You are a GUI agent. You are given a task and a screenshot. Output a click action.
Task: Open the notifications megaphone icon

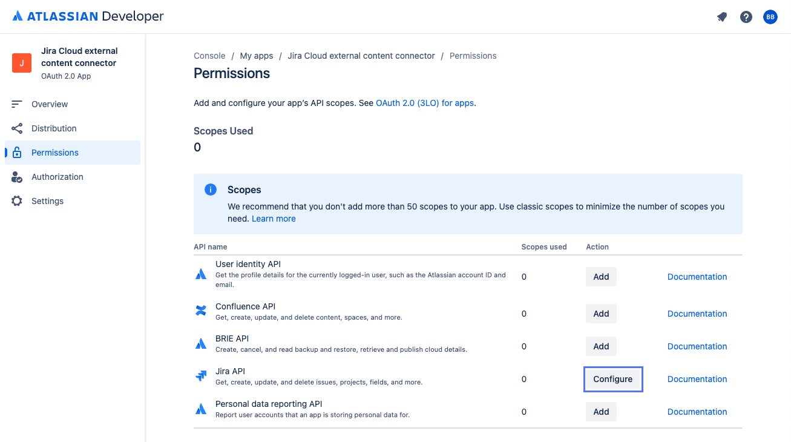[x=722, y=17]
